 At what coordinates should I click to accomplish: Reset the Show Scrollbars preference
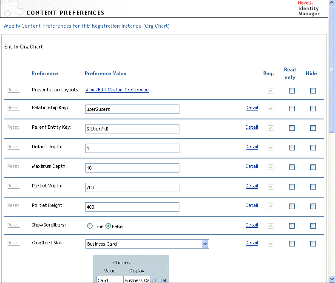coord(13,225)
